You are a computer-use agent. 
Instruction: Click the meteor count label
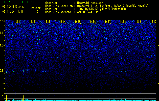tap(36, 8)
